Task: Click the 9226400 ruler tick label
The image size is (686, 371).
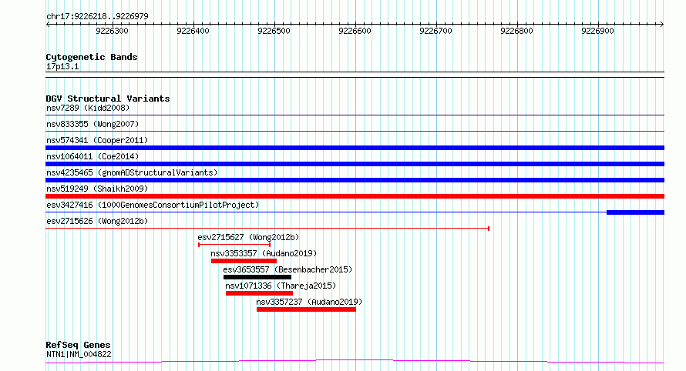Action: pos(193,31)
